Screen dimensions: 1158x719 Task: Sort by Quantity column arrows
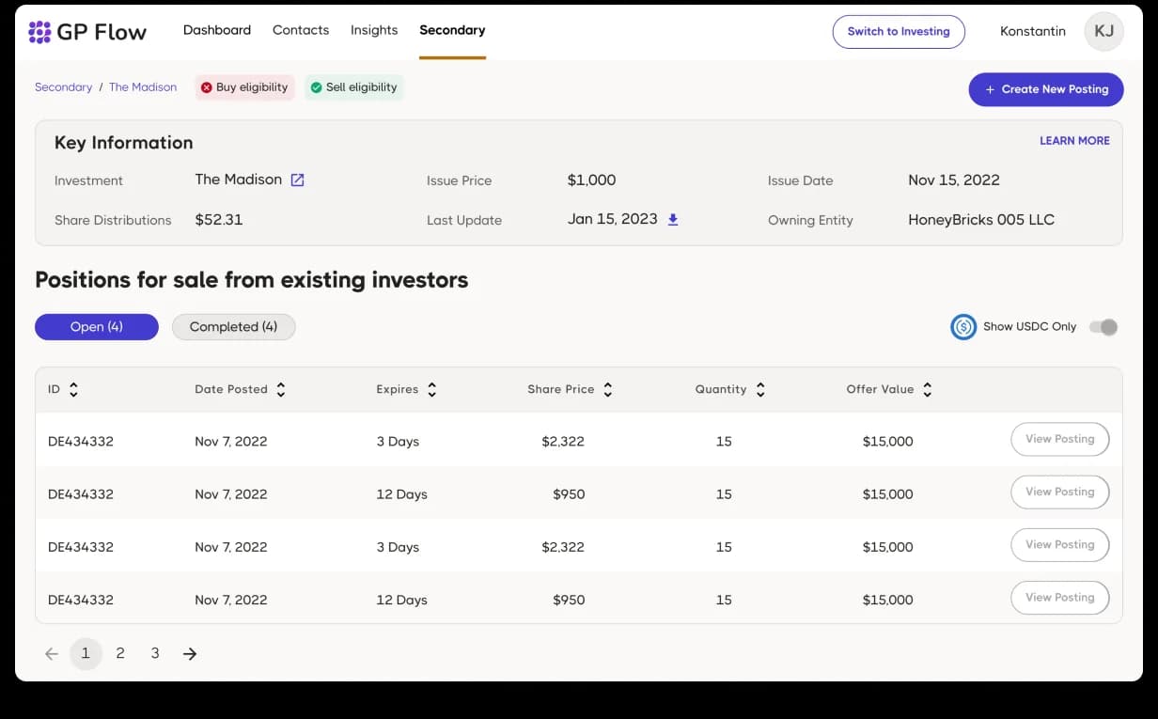pos(759,389)
